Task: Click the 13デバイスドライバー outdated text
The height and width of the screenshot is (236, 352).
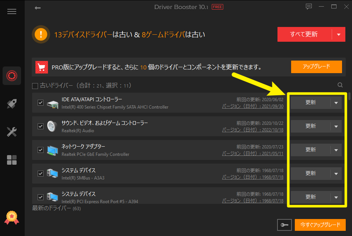Action: pos(83,35)
